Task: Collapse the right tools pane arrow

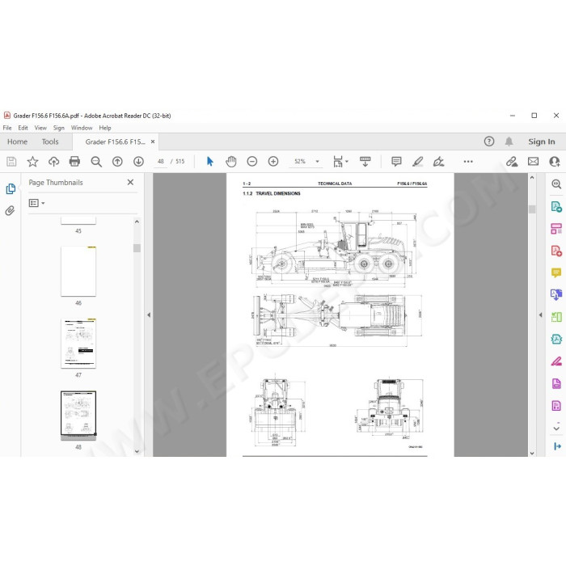Action: pyautogui.click(x=540, y=315)
